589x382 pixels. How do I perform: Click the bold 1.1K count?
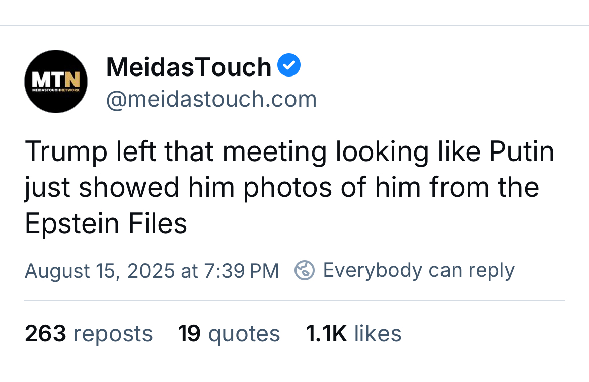click(326, 333)
